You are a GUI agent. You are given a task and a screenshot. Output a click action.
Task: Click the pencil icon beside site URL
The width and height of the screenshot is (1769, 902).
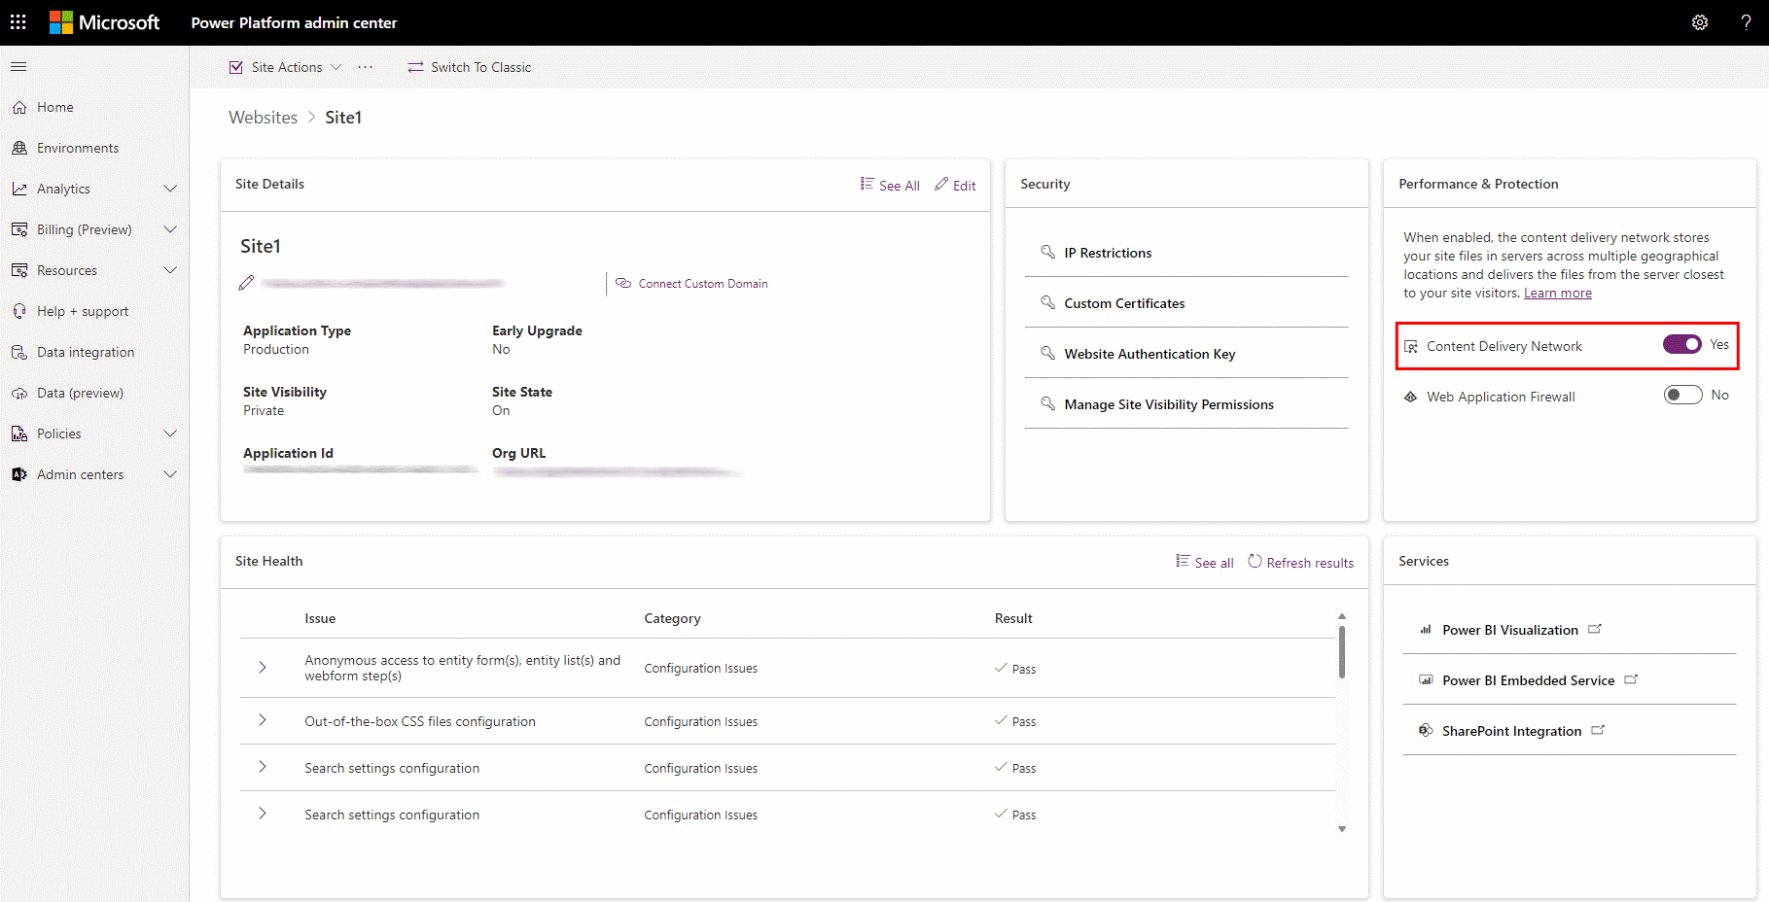coord(246,283)
